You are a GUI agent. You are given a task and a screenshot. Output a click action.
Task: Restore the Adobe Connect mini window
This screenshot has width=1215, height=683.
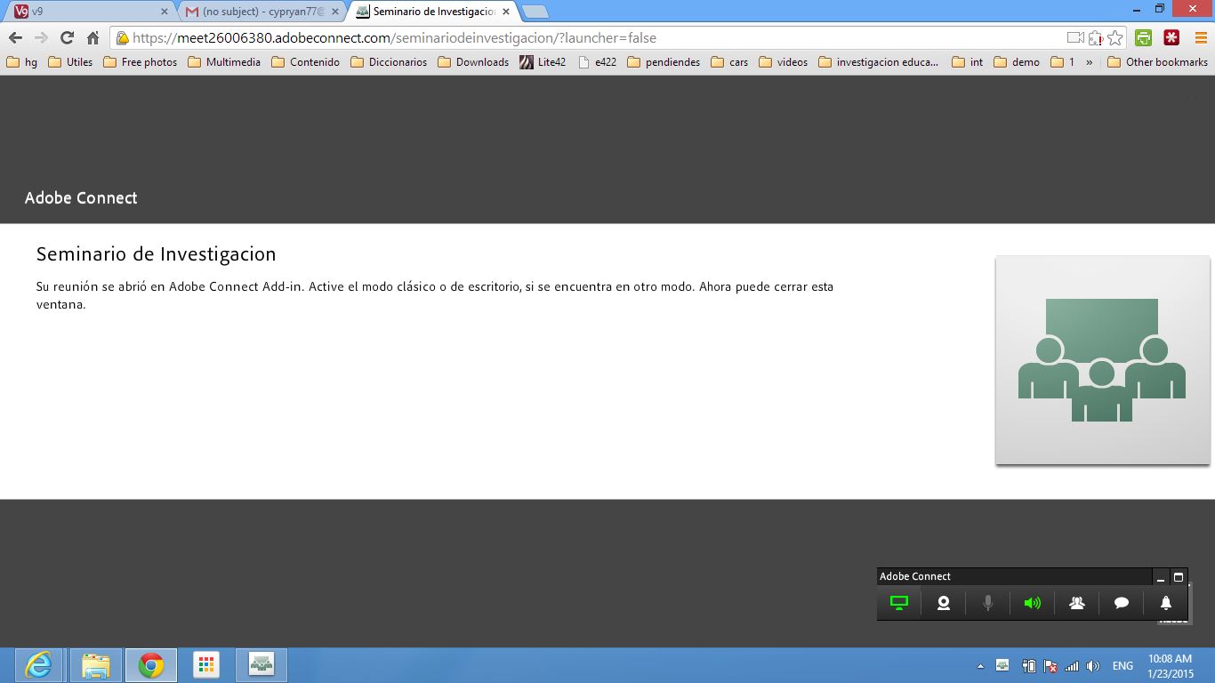pyautogui.click(x=1179, y=576)
